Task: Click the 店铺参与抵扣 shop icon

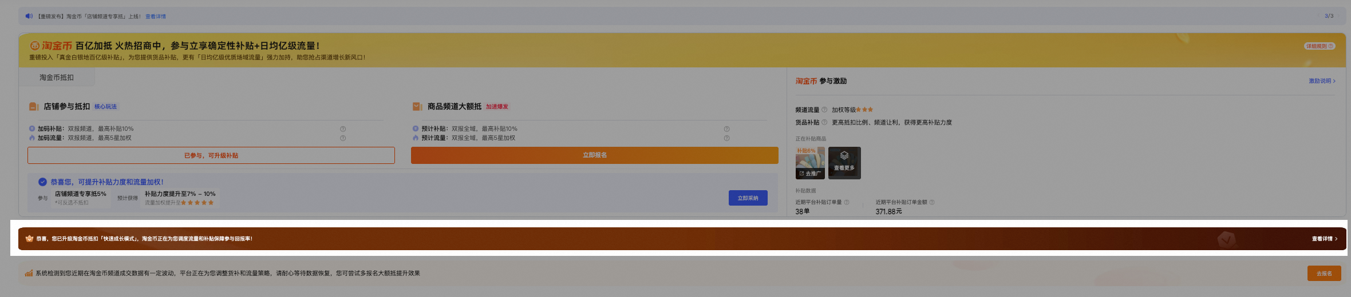Action: pos(34,107)
